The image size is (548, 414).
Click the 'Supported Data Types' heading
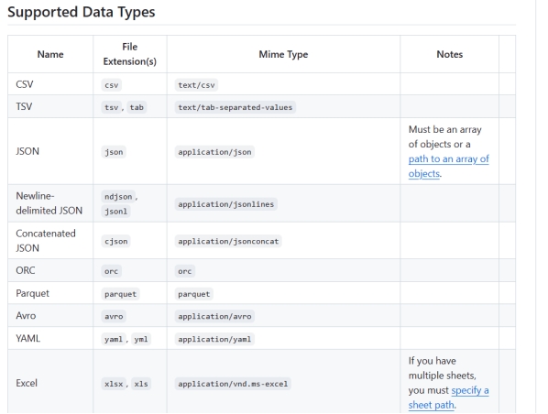[81, 12]
